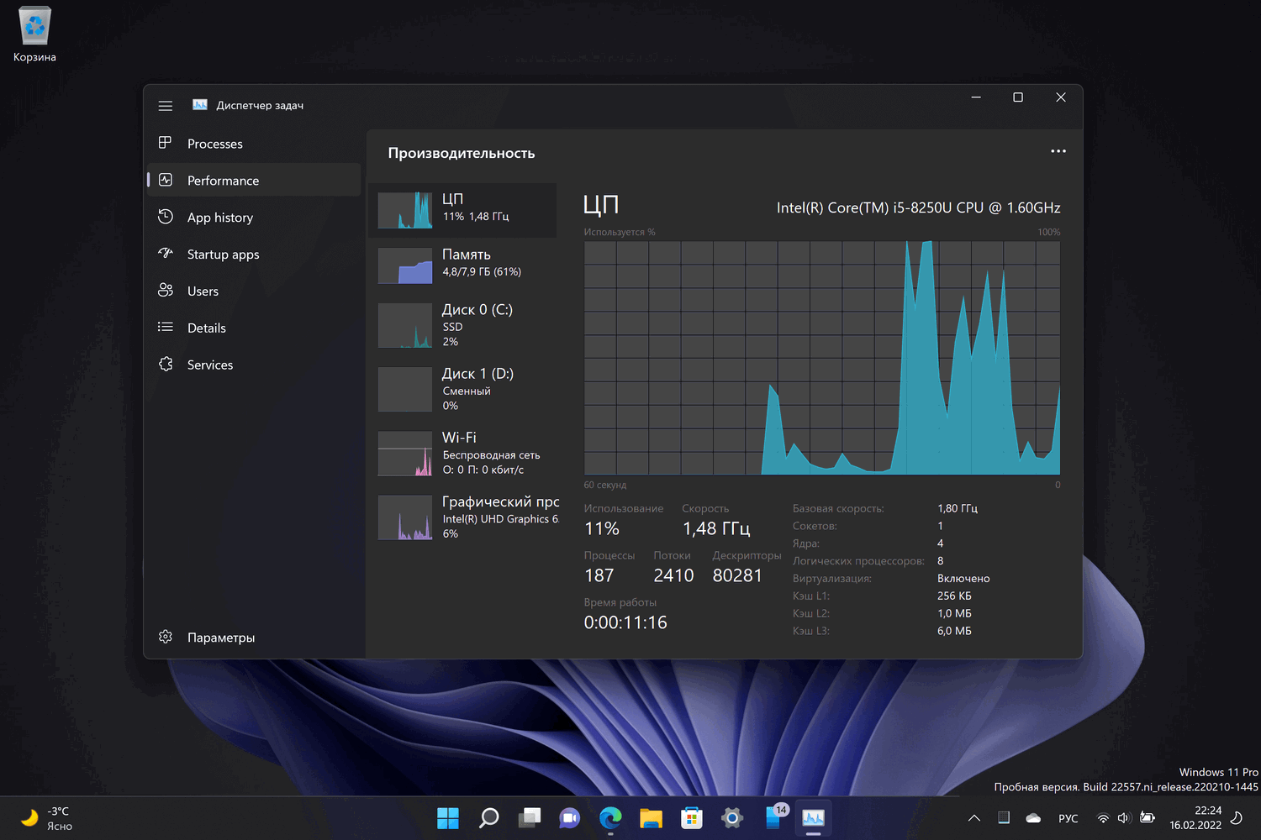Click the Диспетчер задач window title
The image size is (1261, 840).
[260, 106]
